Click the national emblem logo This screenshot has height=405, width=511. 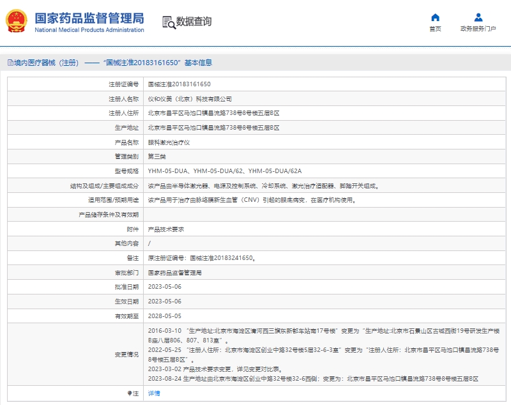[17, 21]
